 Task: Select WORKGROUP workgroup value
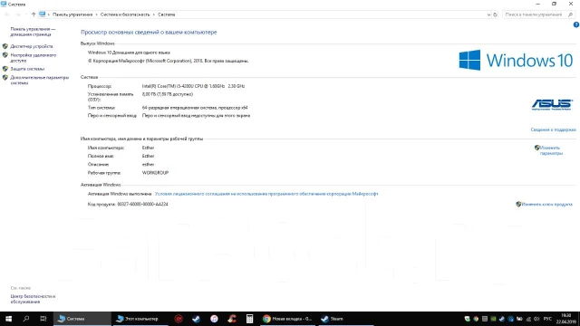pyautogui.click(x=155, y=173)
